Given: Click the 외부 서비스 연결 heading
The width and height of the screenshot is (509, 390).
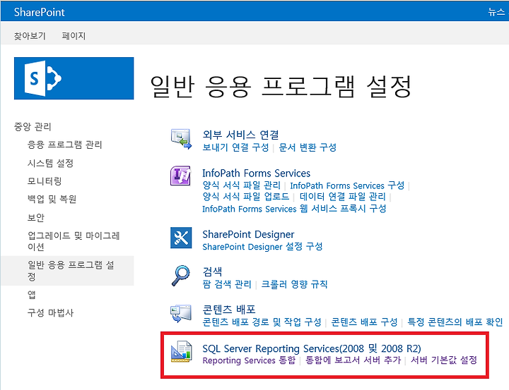Looking at the screenshot, I should point(240,135).
